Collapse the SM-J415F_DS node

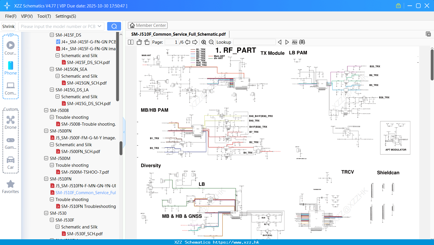pyautogui.click(x=52, y=35)
